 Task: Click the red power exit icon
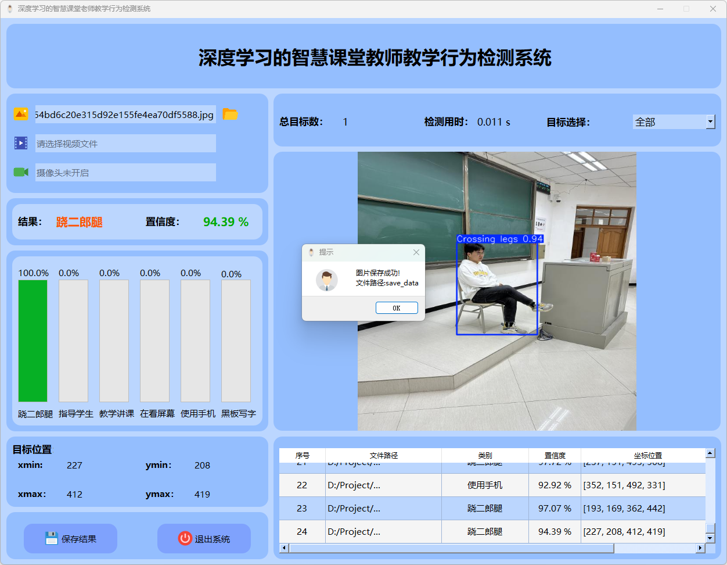(x=185, y=538)
